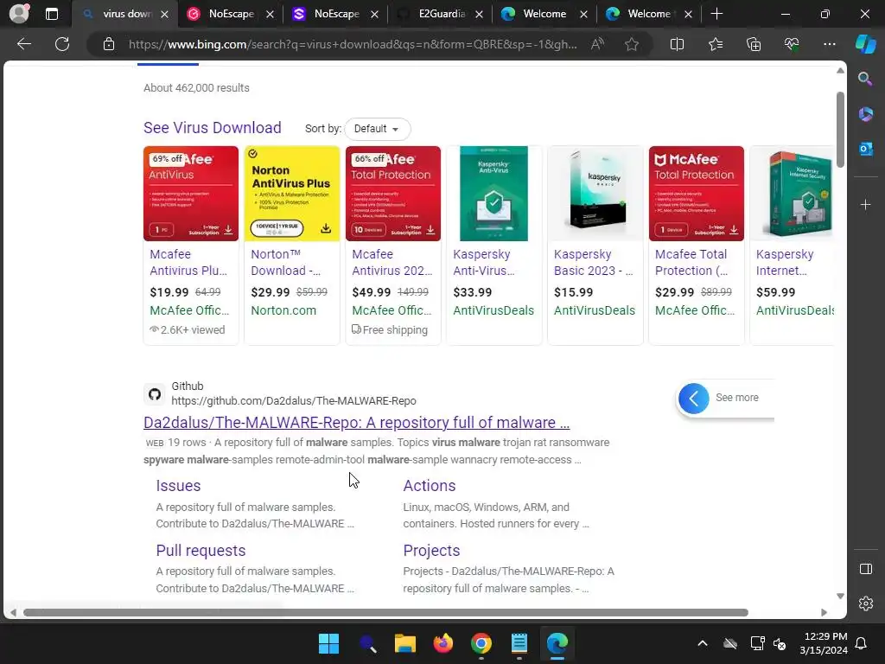Open Kaspersky Anti-Virus $33.99 product image
Screen dimensions: 885x664
(x=493, y=194)
